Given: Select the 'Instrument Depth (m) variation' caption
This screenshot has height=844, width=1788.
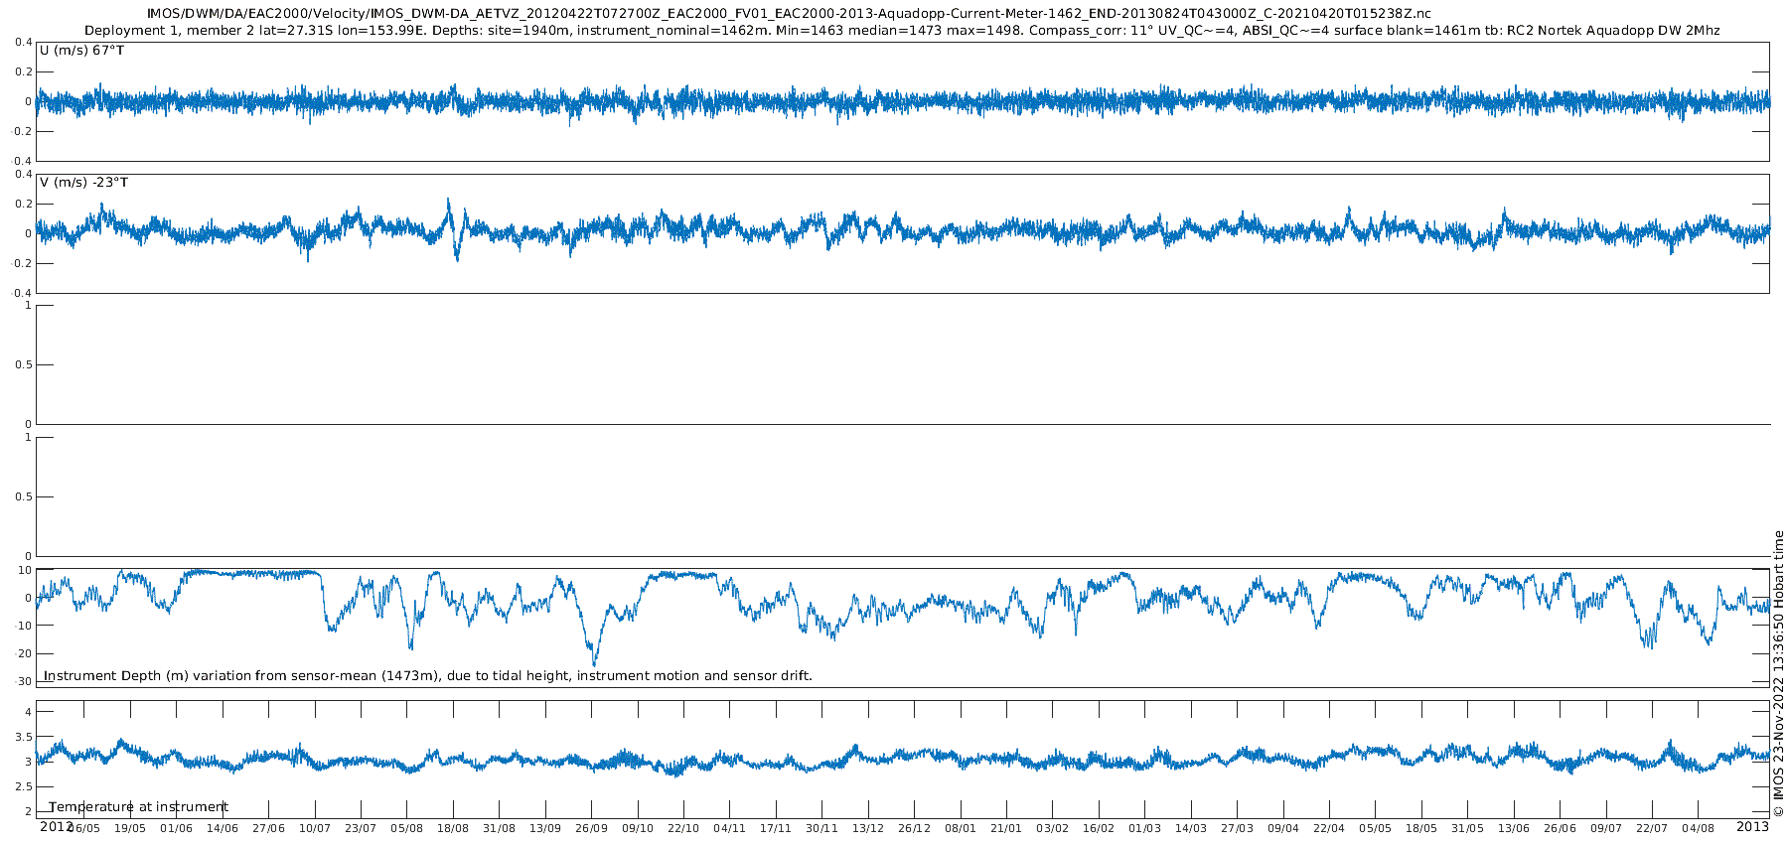Looking at the screenshot, I should coord(428,676).
